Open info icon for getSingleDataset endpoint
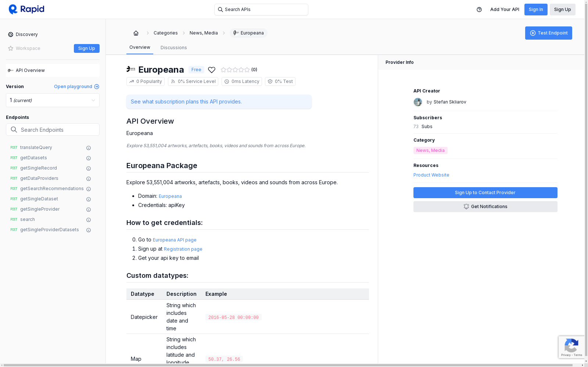Viewport: 588px width, 367px height. pos(89,199)
